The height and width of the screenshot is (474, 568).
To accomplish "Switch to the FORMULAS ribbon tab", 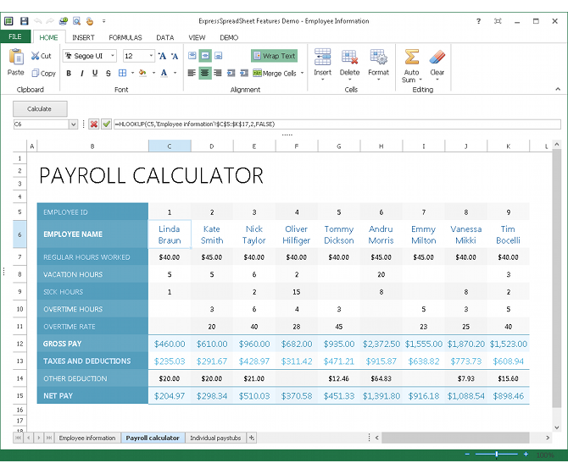I will click(125, 37).
